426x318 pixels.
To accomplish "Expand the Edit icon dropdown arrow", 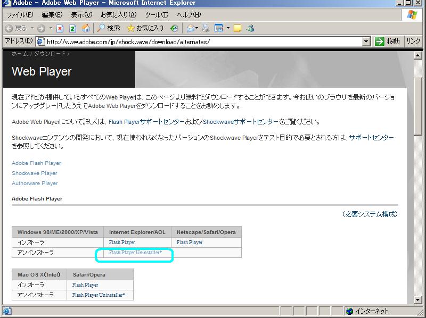I will coord(228,28).
